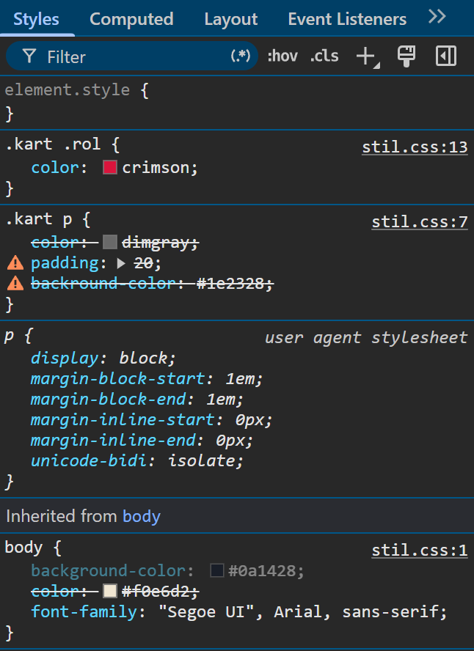Toggle the :hov element state panel
The width and height of the screenshot is (474, 651).
(x=282, y=56)
